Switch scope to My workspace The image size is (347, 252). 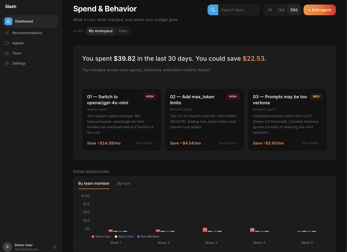point(101,31)
